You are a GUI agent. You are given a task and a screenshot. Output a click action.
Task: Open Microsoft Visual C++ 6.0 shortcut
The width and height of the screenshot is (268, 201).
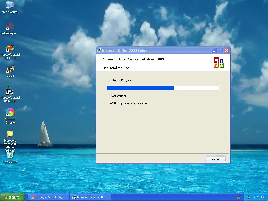10,52
